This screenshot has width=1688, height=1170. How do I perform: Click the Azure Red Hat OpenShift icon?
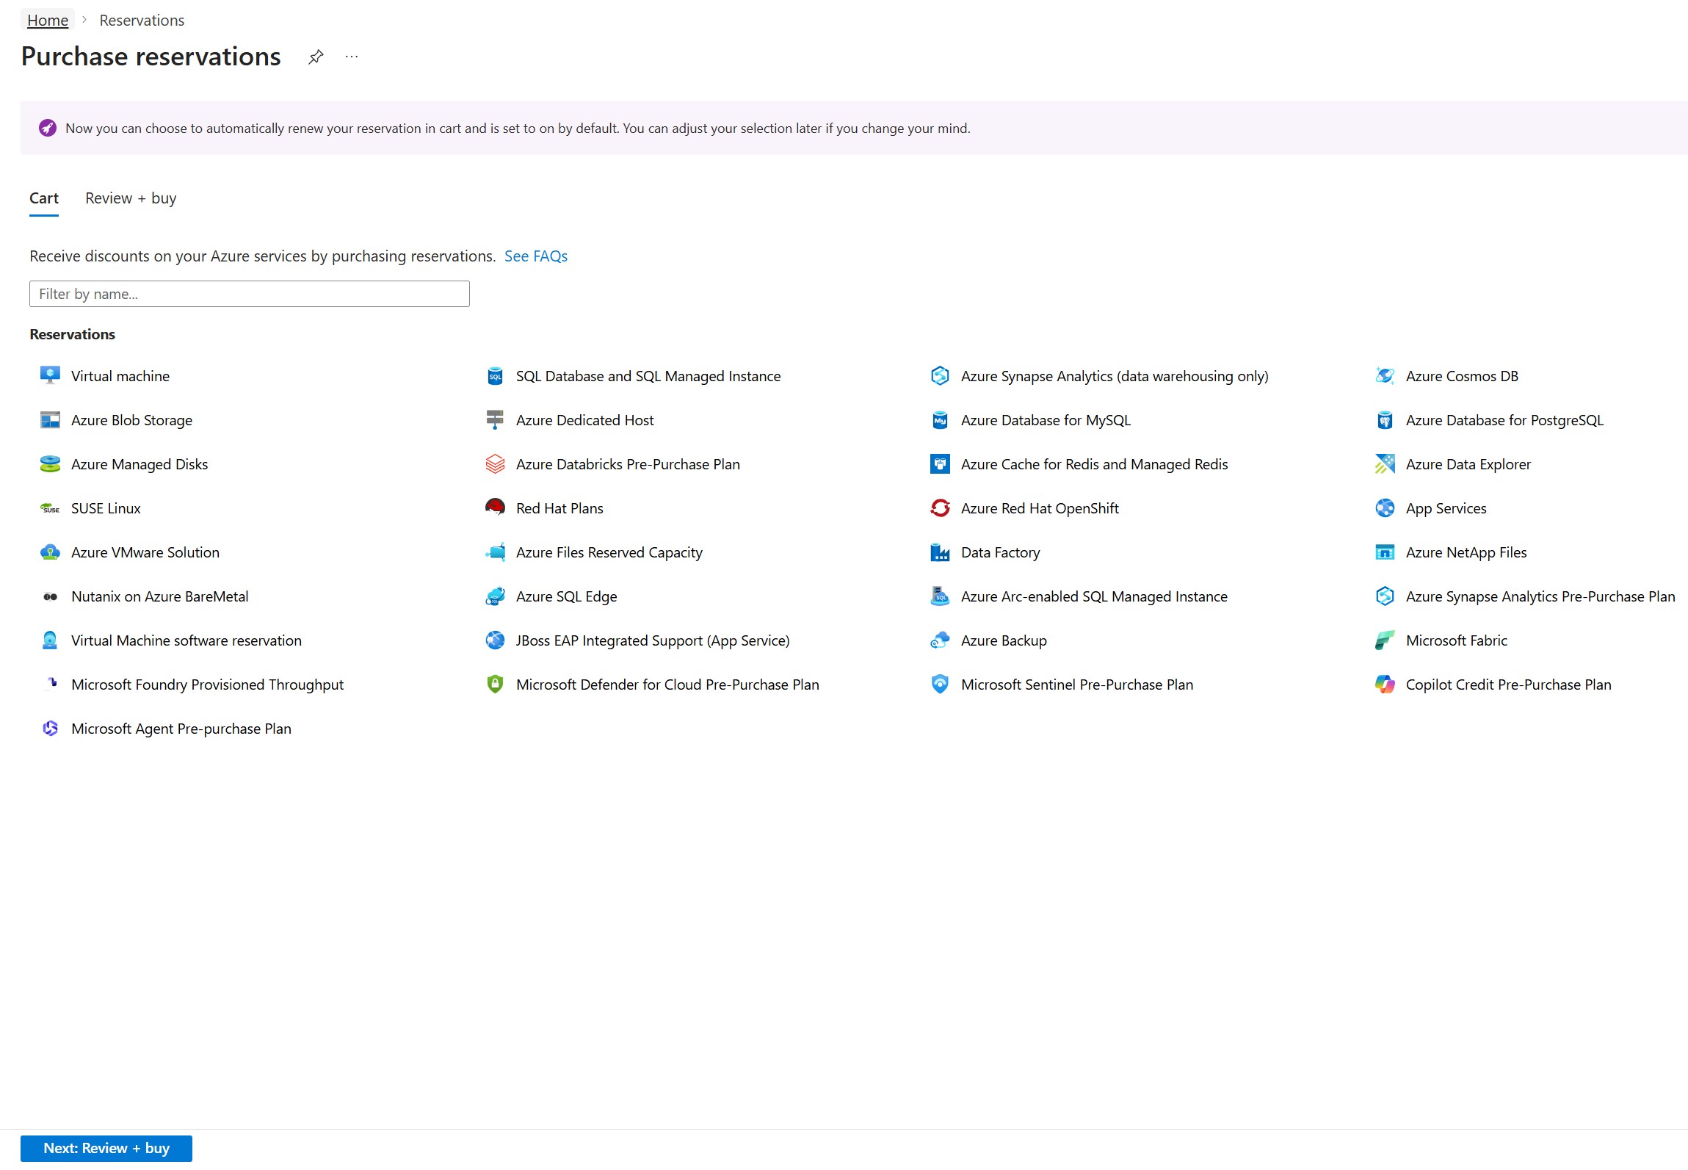[x=940, y=508]
